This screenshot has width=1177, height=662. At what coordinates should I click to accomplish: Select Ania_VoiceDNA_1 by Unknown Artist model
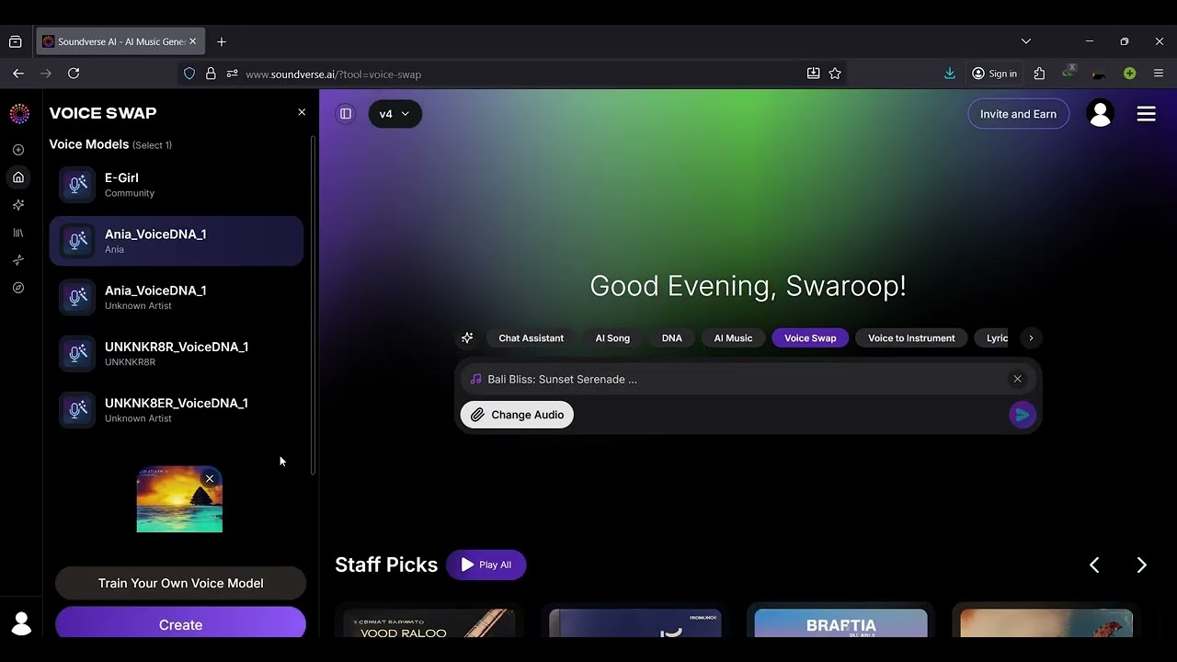(x=177, y=297)
